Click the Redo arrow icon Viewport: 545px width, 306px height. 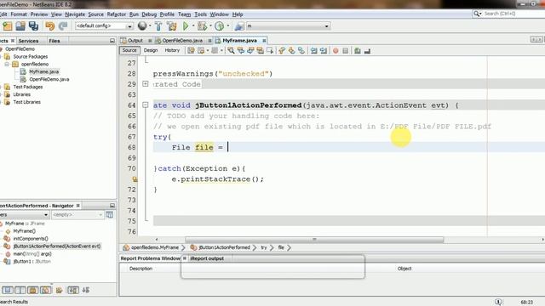pos(63,26)
